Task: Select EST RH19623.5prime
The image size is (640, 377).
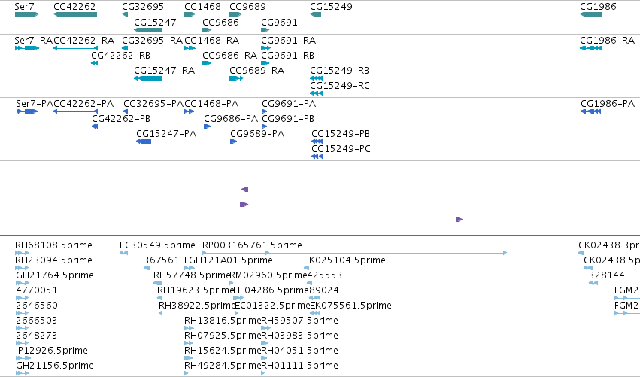Action: point(160,298)
